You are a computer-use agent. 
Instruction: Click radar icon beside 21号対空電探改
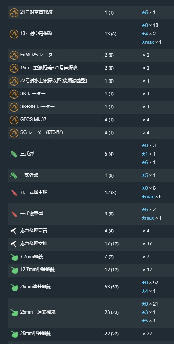tap(14, 13)
